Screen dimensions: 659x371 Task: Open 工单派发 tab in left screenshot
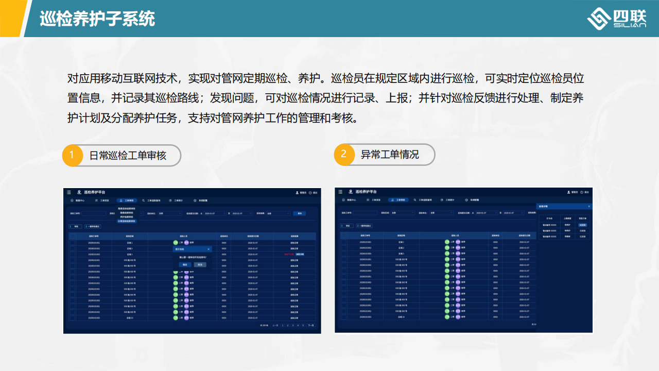[x=102, y=200]
